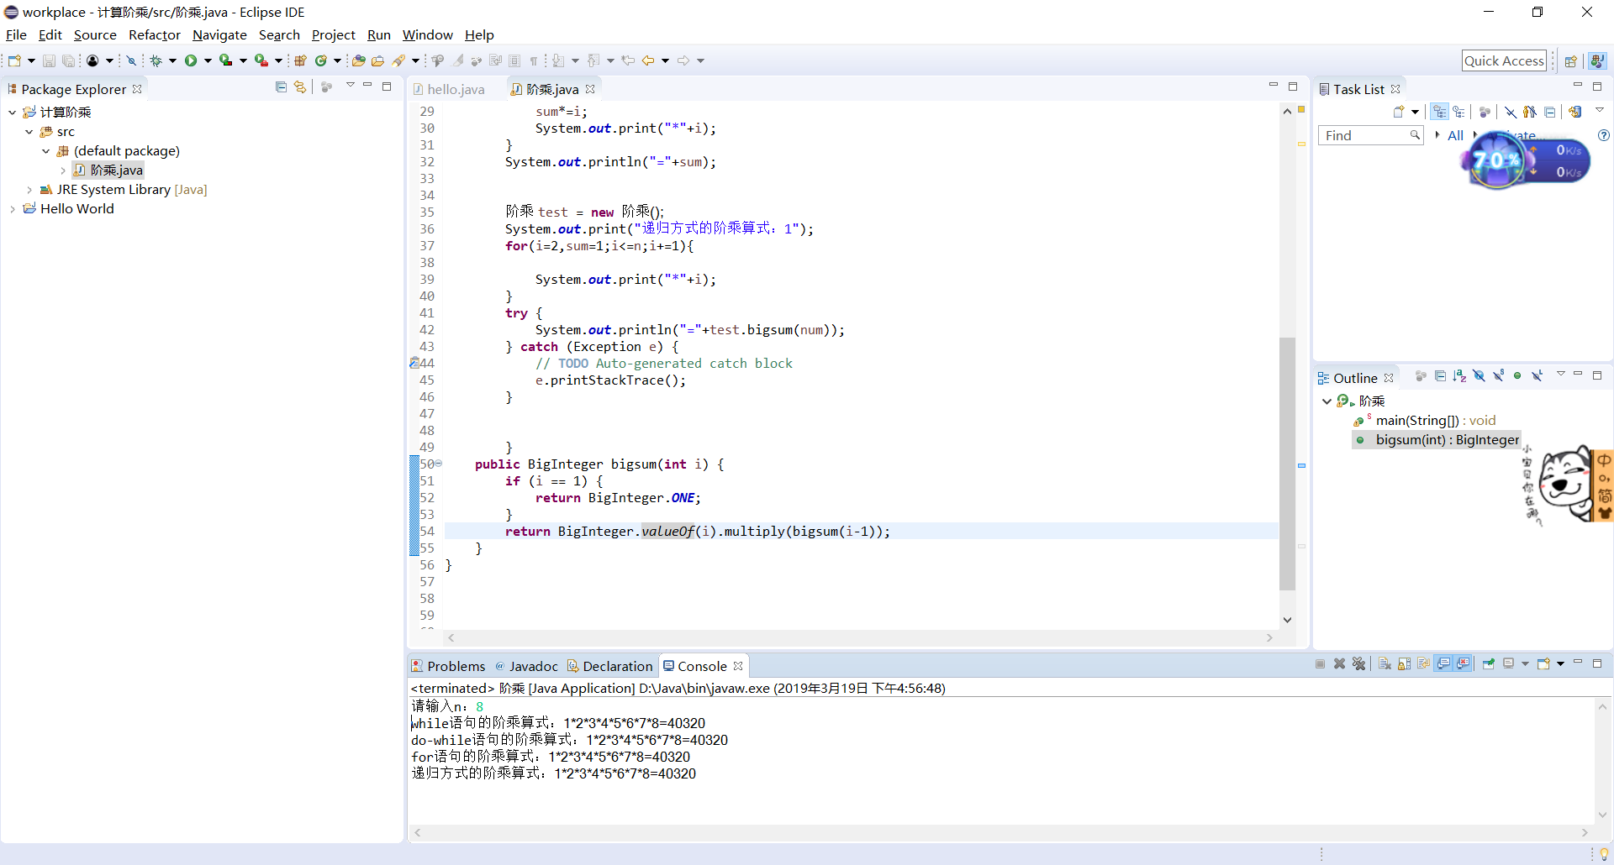The height and width of the screenshot is (865, 1614).
Task: Click the Open Task folder icon
Action: click(377, 60)
